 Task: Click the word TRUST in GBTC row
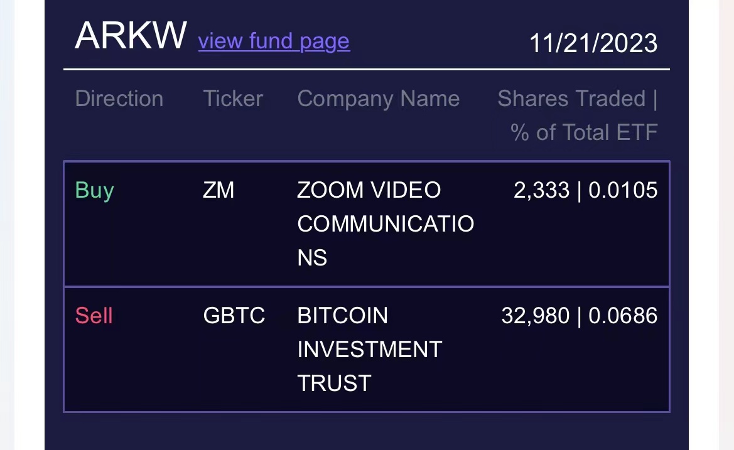tap(334, 383)
